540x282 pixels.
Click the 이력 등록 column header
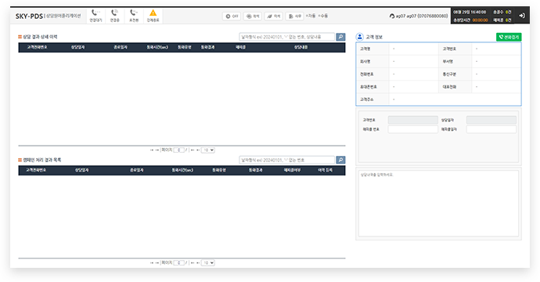coord(325,170)
